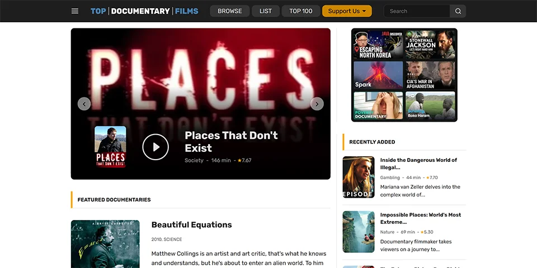Click the 'Documentary filmmaker takes viewers' description

[x=416, y=246]
